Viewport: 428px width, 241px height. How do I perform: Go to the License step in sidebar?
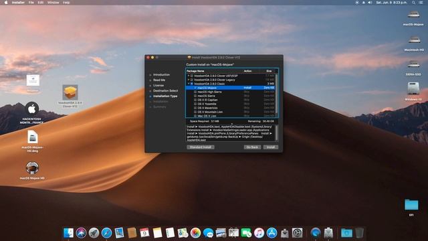(158, 85)
